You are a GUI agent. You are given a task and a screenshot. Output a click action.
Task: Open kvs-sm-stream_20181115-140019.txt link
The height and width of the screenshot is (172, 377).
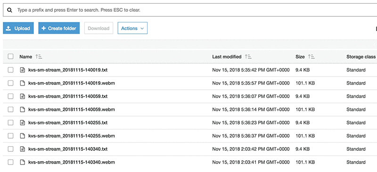pyautogui.click(x=68, y=70)
